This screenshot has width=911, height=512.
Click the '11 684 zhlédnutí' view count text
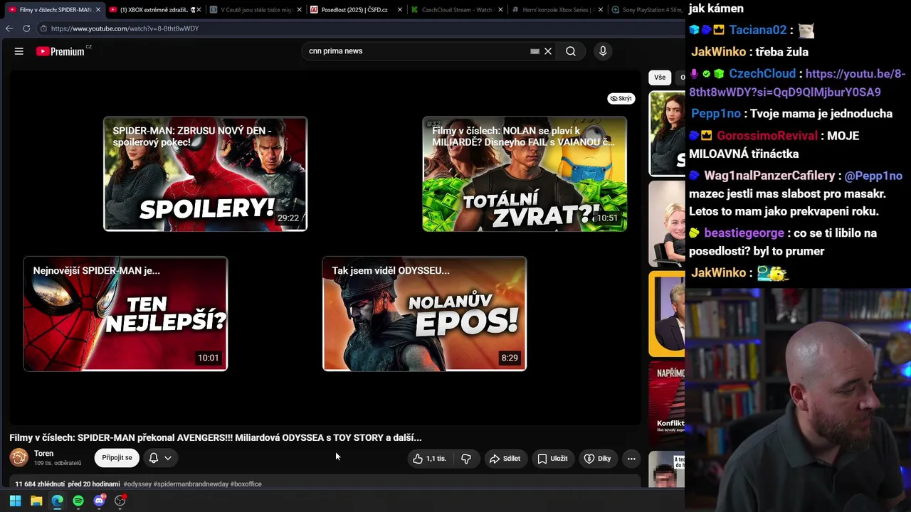click(39, 484)
